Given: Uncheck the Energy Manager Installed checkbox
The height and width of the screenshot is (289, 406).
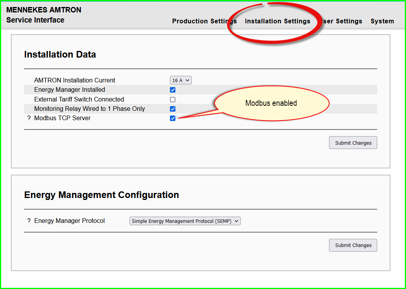Looking at the screenshot, I should click(x=173, y=90).
